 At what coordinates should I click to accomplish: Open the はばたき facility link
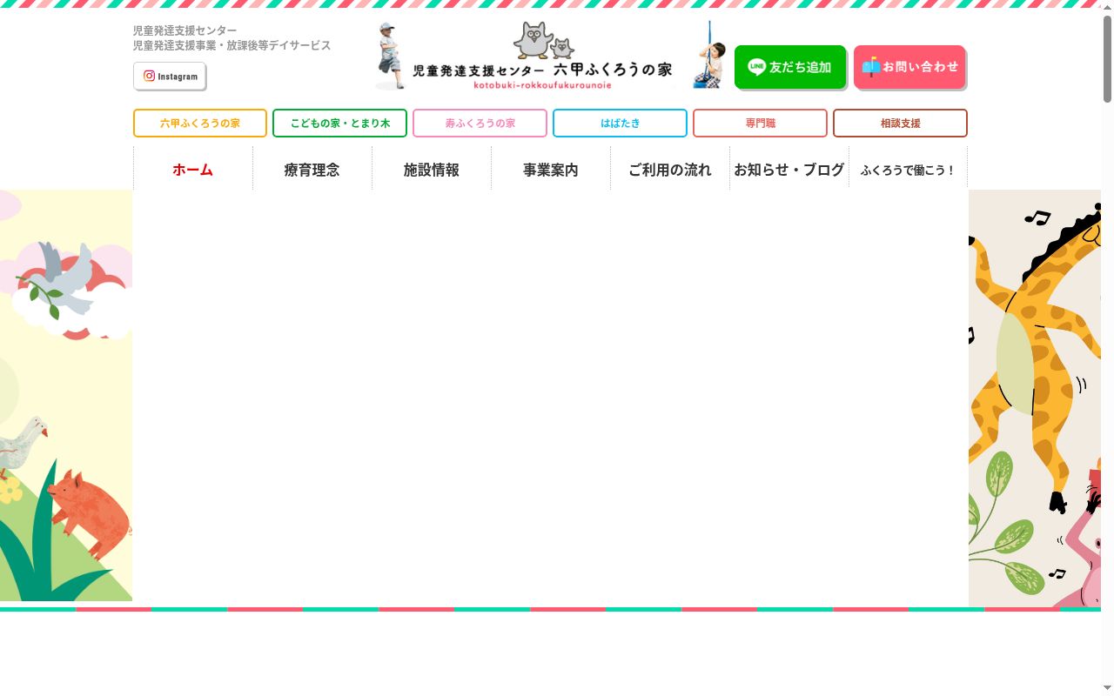click(x=621, y=124)
